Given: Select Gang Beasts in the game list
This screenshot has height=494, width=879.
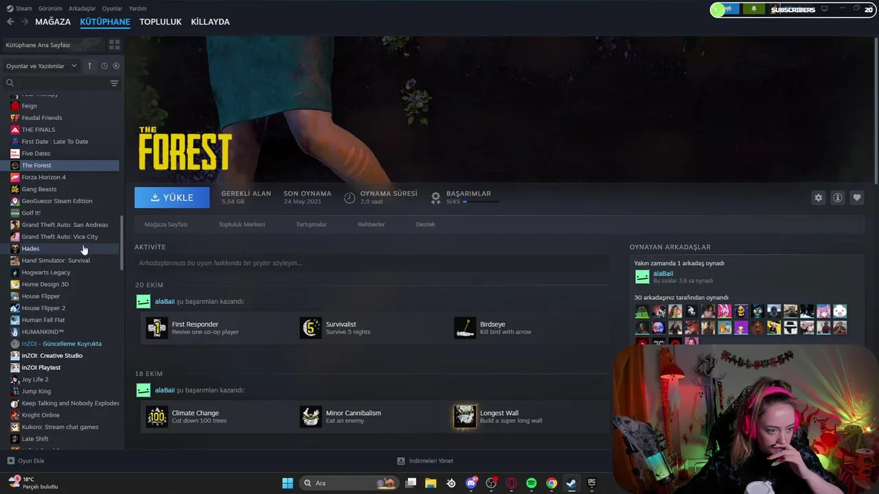Looking at the screenshot, I should click(x=65, y=189).
